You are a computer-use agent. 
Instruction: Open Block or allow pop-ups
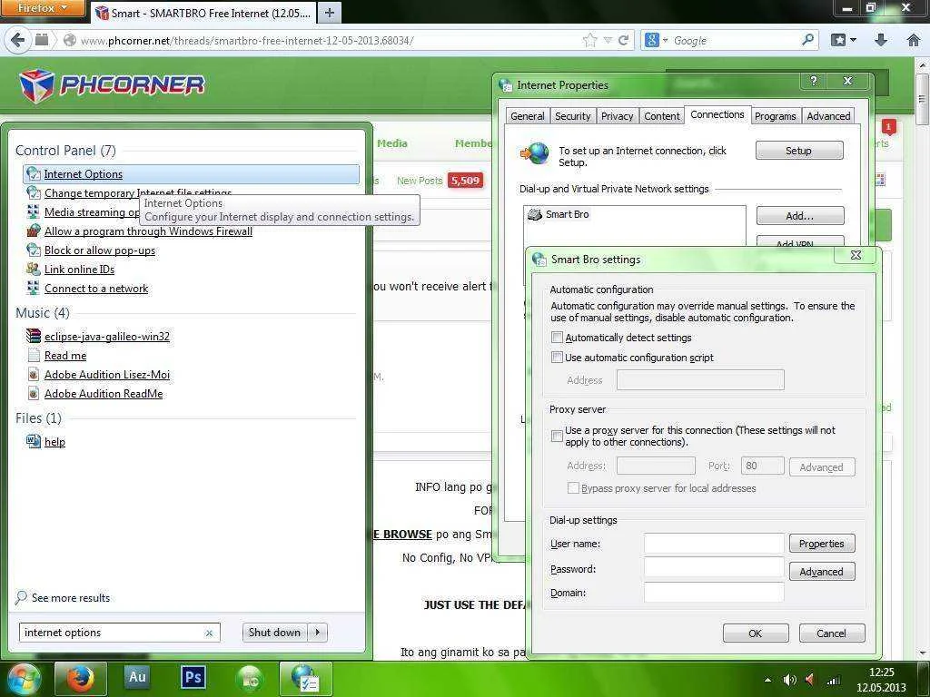[x=100, y=250]
